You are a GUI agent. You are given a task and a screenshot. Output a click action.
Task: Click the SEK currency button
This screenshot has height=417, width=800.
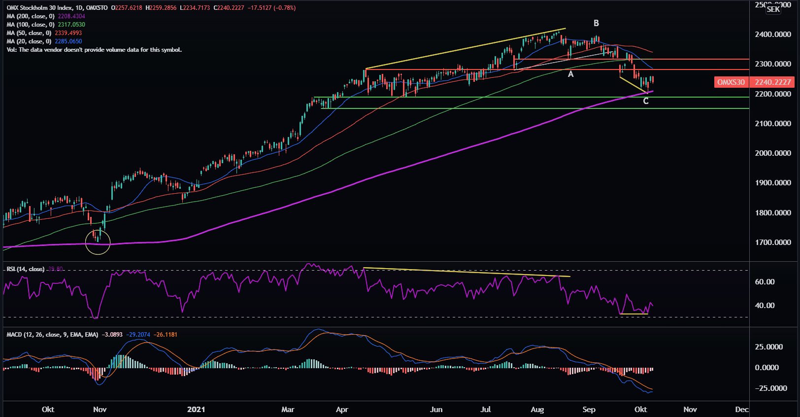point(773,9)
